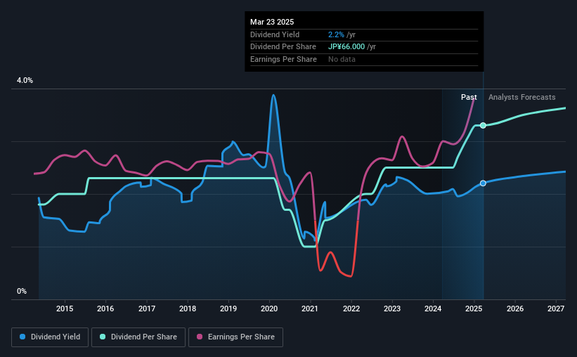This screenshot has width=577, height=357.
Task: Click the 2024 x-axis label
Action: pyautogui.click(x=433, y=309)
